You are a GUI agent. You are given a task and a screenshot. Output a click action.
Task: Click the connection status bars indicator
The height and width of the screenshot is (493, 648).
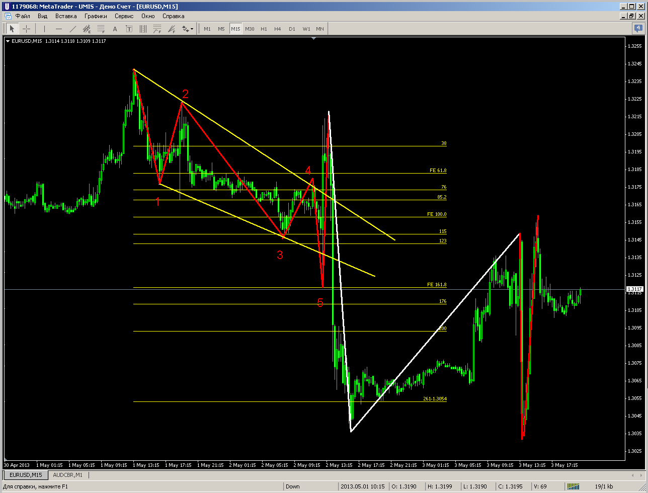click(x=574, y=486)
